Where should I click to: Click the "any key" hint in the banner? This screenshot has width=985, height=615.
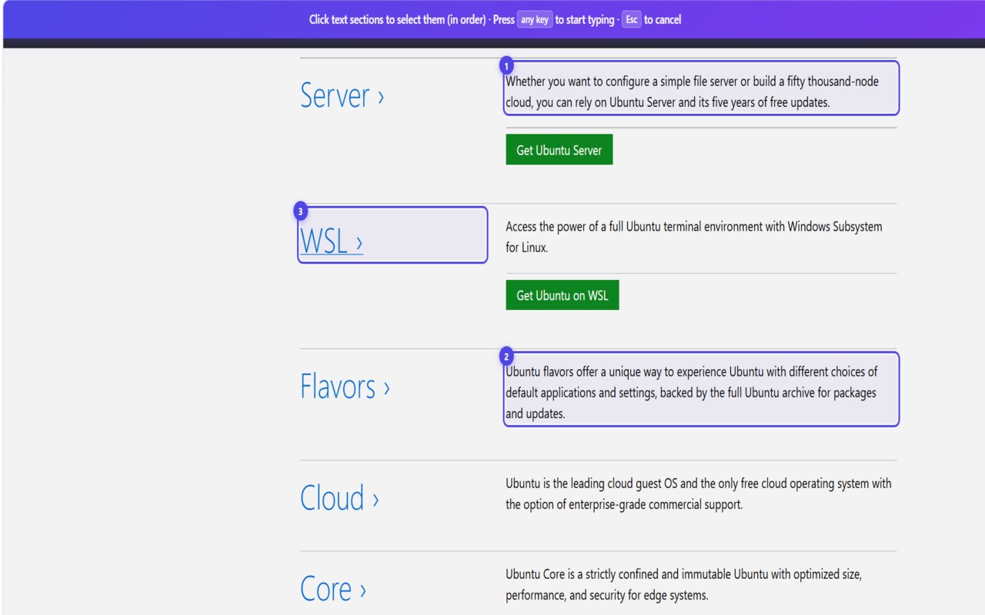(534, 20)
